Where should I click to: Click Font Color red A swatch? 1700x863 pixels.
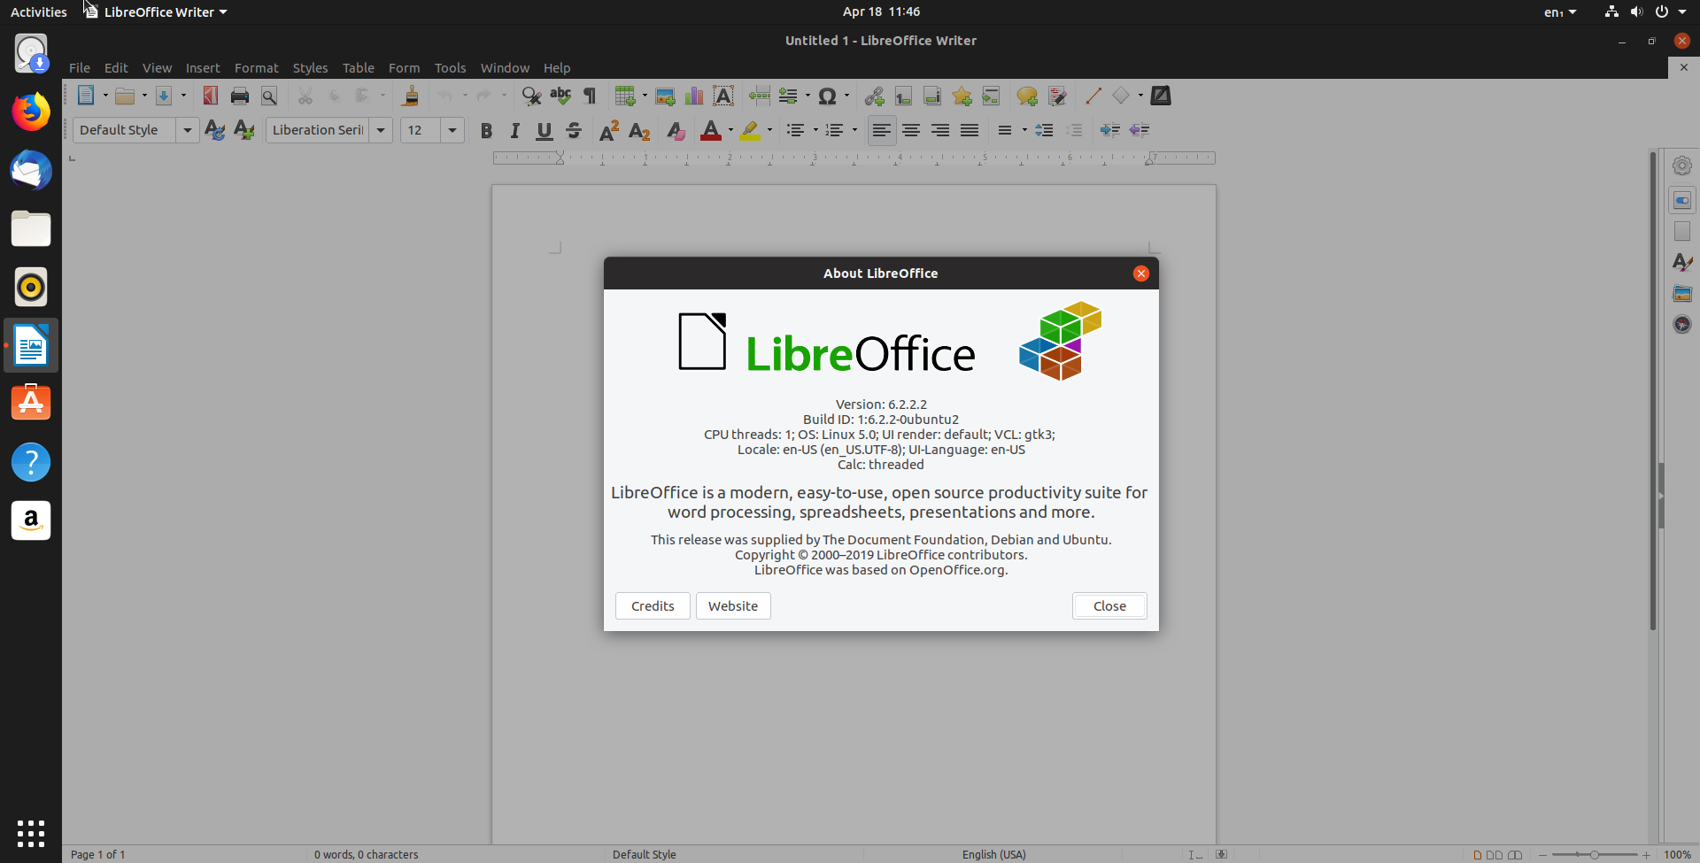pos(711,130)
